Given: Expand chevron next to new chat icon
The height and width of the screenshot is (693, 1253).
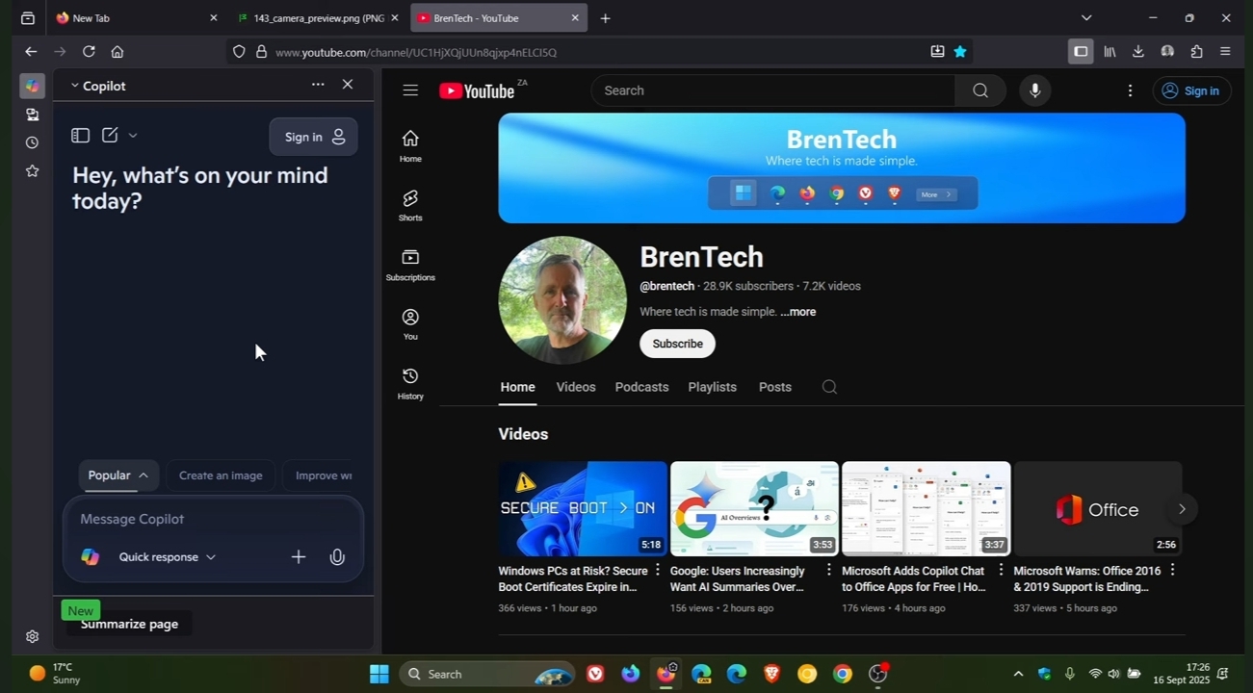Looking at the screenshot, I should (x=133, y=136).
